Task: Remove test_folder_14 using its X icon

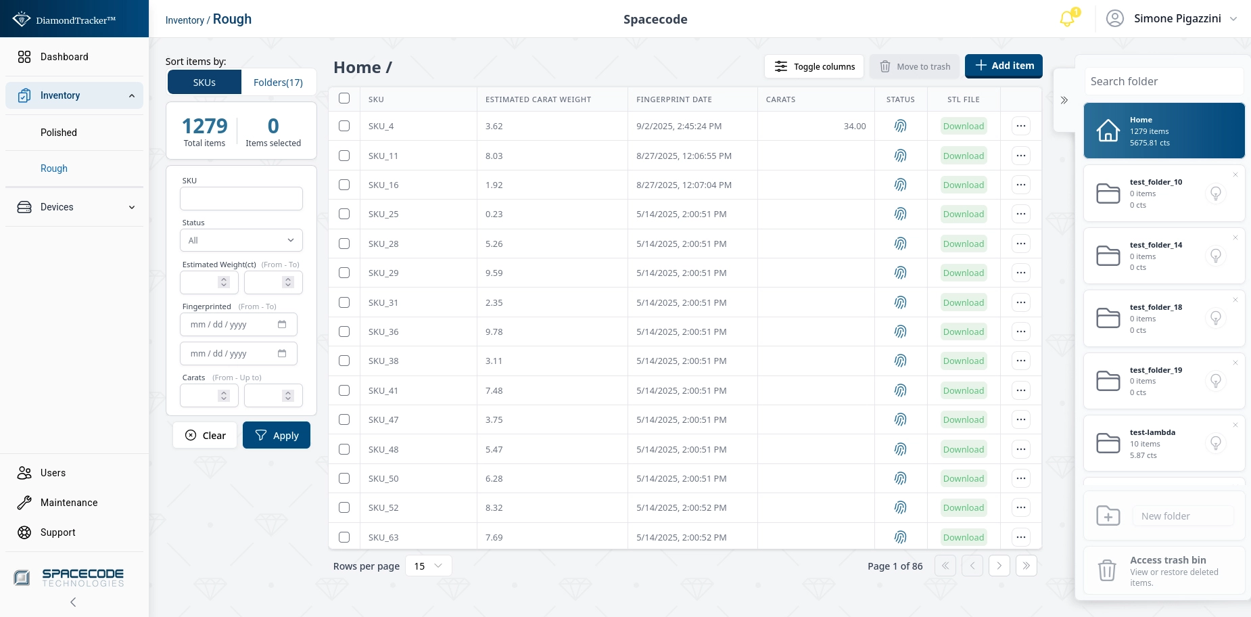Action: [x=1235, y=237]
